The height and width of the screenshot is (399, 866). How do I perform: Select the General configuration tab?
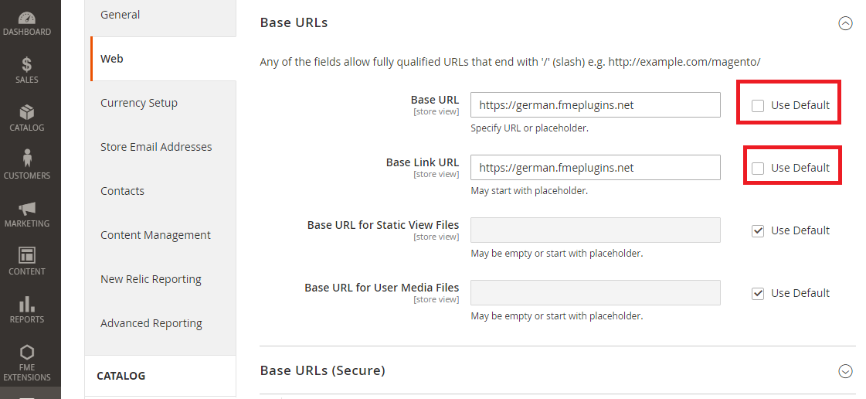pyautogui.click(x=121, y=15)
